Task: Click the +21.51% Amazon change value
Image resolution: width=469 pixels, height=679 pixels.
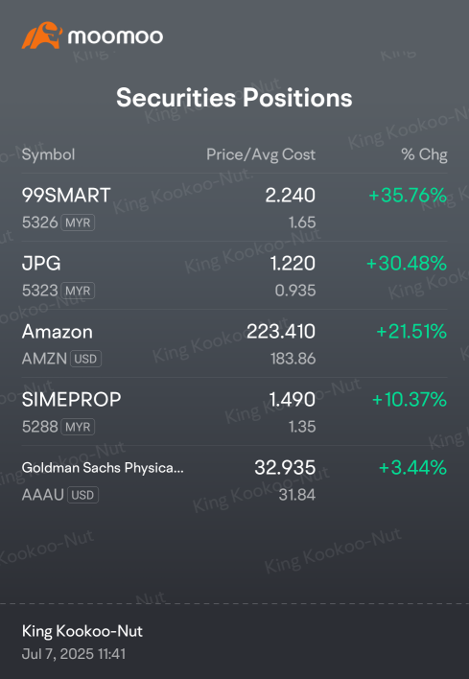Action: coord(411,332)
